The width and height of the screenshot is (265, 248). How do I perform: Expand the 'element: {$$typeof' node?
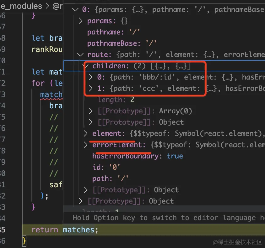pyautogui.click(x=85, y=133)
